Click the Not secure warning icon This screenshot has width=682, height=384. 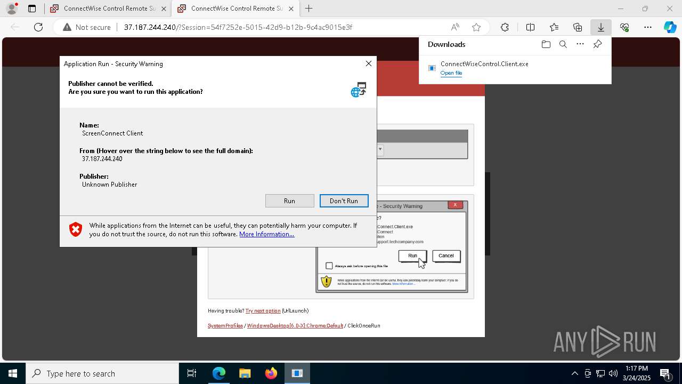click(x=67, y=27)
